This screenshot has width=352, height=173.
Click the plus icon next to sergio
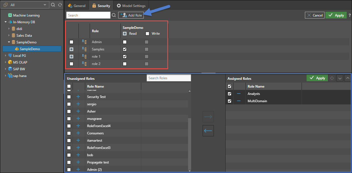[x=78, y=104]
